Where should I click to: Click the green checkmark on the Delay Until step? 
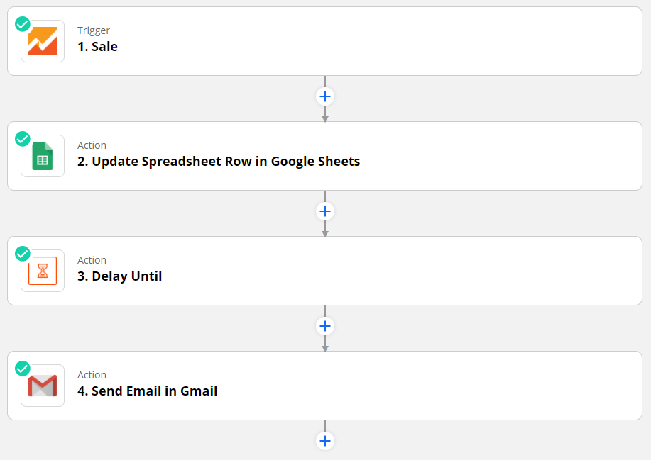pyautogui.click(x=23, y=254)
